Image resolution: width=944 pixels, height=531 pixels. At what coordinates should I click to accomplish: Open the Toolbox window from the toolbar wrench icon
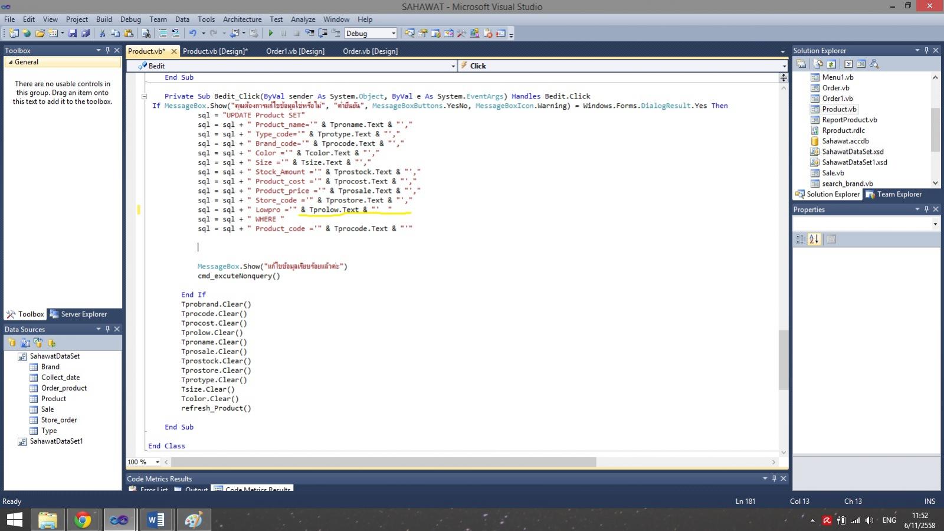[461, 33]
